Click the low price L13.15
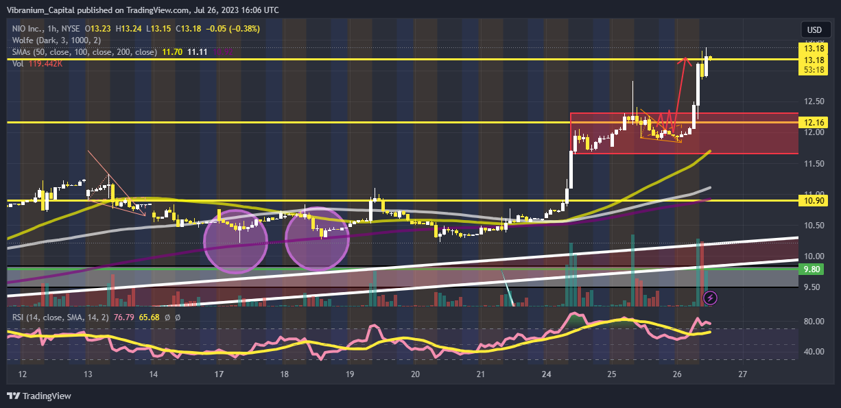841x408 pixels. point(158,29)
